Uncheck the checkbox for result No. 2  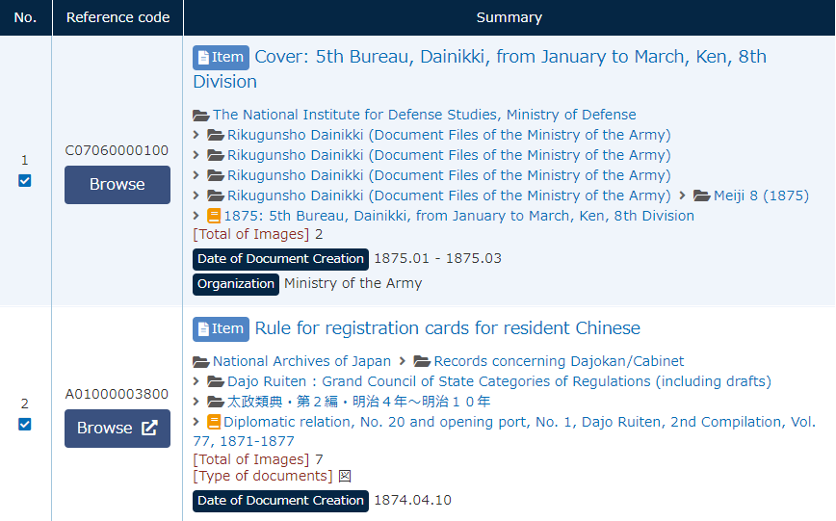[25, 424]
